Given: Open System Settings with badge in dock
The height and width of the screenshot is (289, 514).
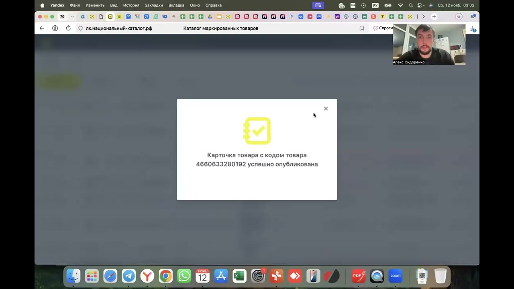Looking at the screenshot, I should click(x=258, y=276).
